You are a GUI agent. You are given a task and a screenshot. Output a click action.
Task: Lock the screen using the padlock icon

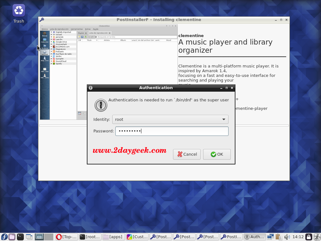[309, 237]
